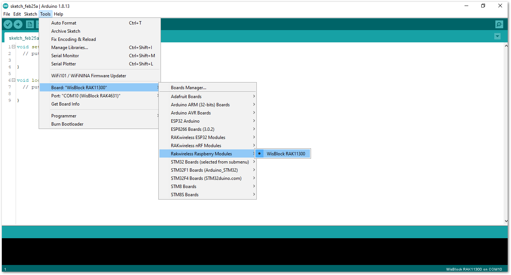Click the Upload arrow toolbar icon
This screenshot has height=275, width=511.
pos(18,24)
